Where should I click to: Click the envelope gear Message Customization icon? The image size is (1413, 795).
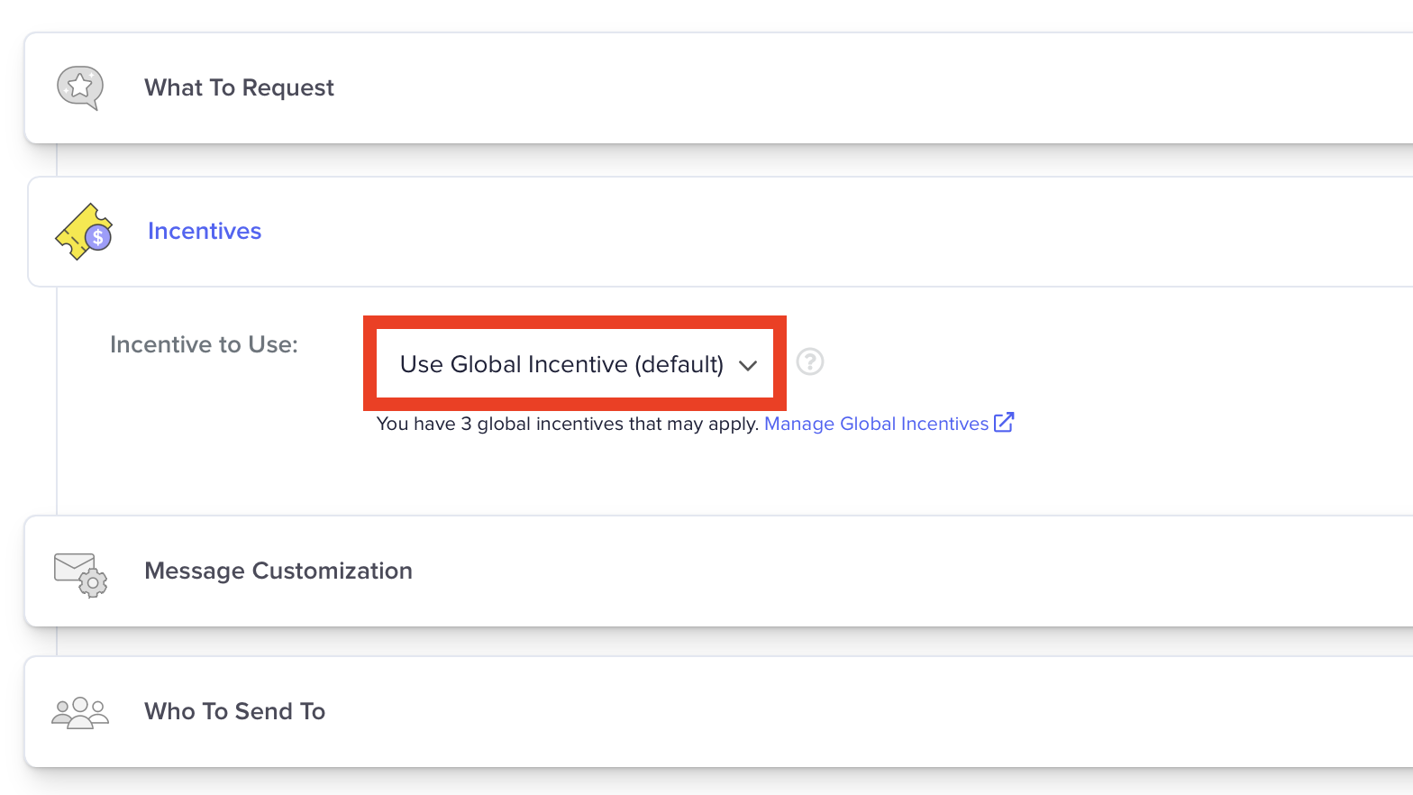[x=80, y=574]
